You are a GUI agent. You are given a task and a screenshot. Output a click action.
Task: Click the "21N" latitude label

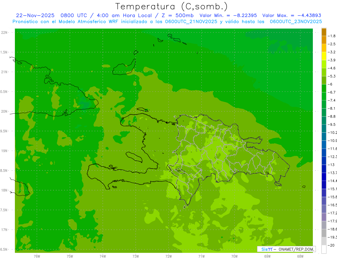(4, 72)
